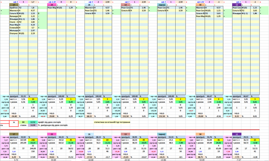Click the Еспаньйол team cell
This screenshot has height=161, width=269.
[14, 28]
